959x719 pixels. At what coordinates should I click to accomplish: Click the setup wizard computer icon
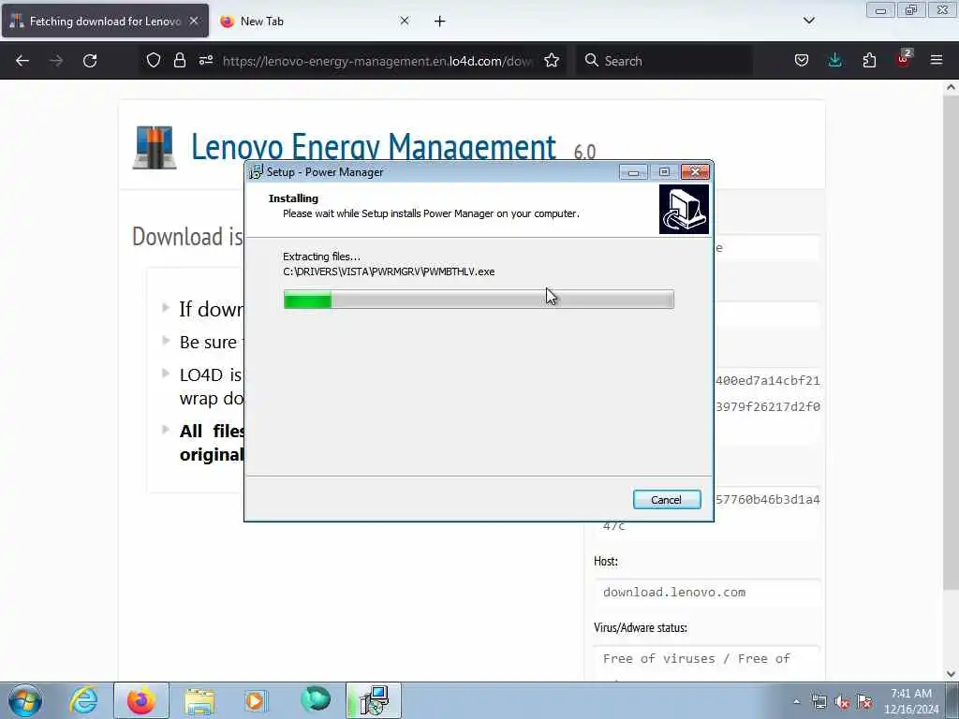click(684, 210)
